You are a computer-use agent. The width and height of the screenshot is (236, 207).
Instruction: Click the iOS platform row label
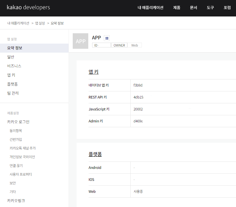[91, 180]
